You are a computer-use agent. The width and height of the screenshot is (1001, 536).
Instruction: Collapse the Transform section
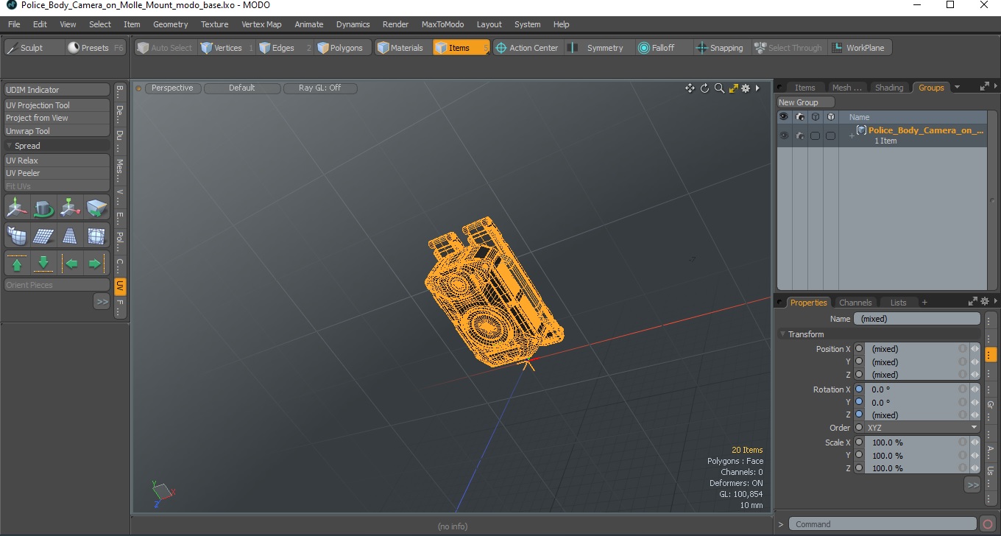tap(783, 334)
